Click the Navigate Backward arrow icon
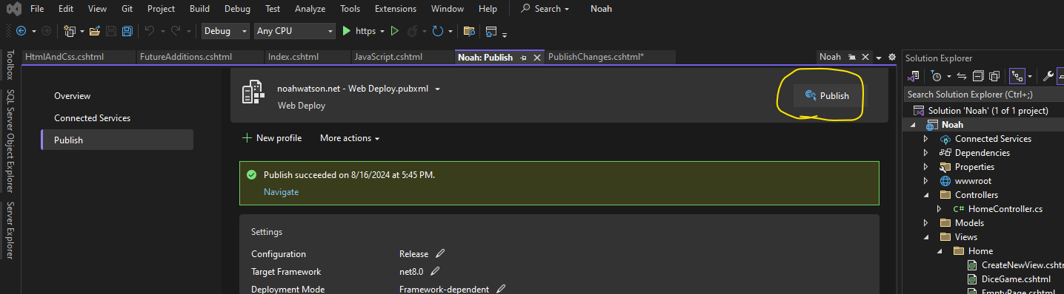 point(21,31)
